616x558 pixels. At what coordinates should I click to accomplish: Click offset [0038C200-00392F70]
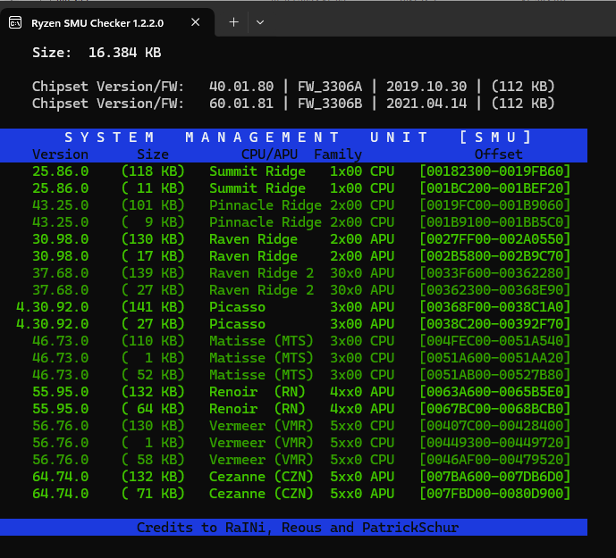pos(495,324)
